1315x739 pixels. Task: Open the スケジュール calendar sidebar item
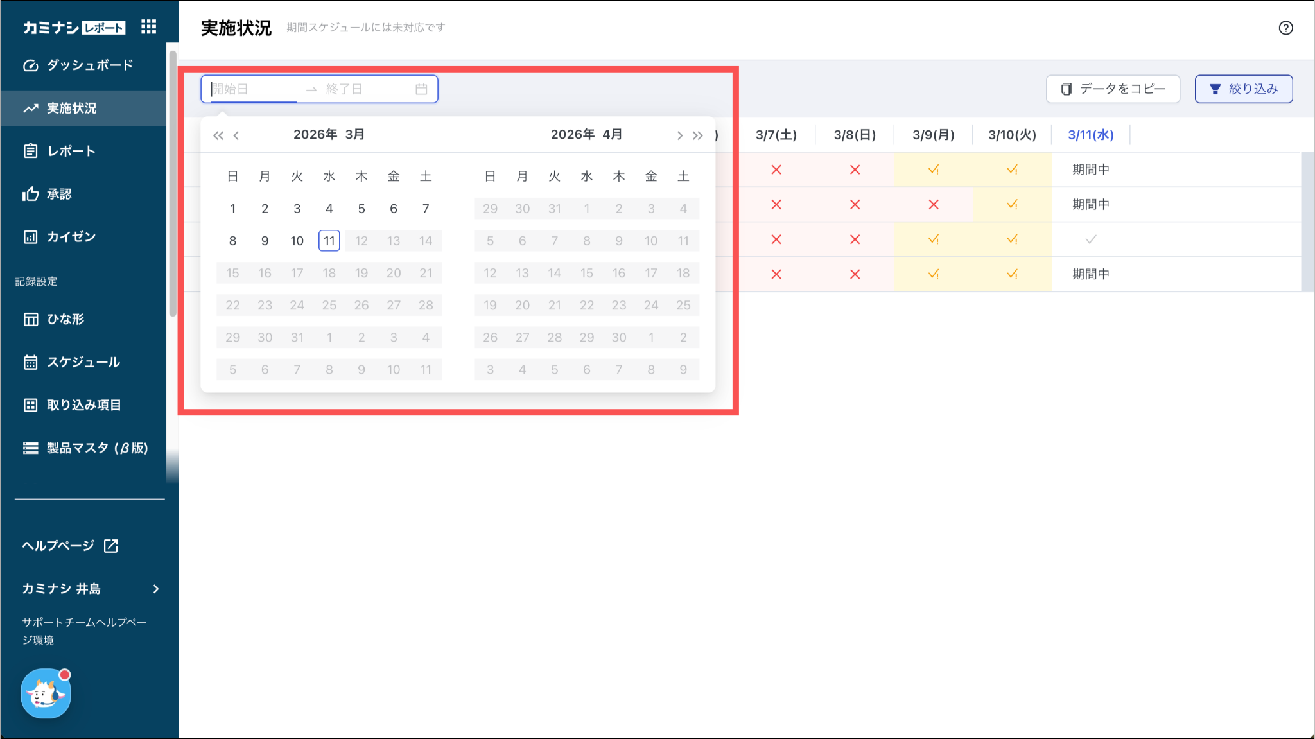tap(83, 362)
